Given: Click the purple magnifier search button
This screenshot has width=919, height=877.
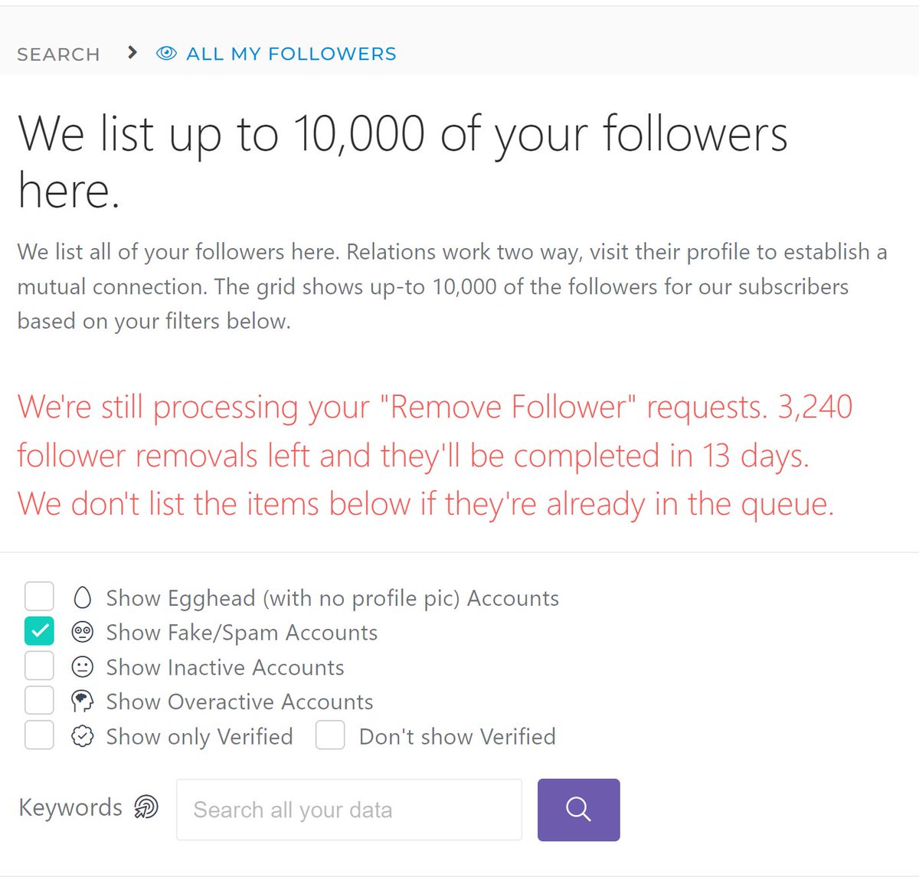Looking at the screenshot, I should point(578,810).
